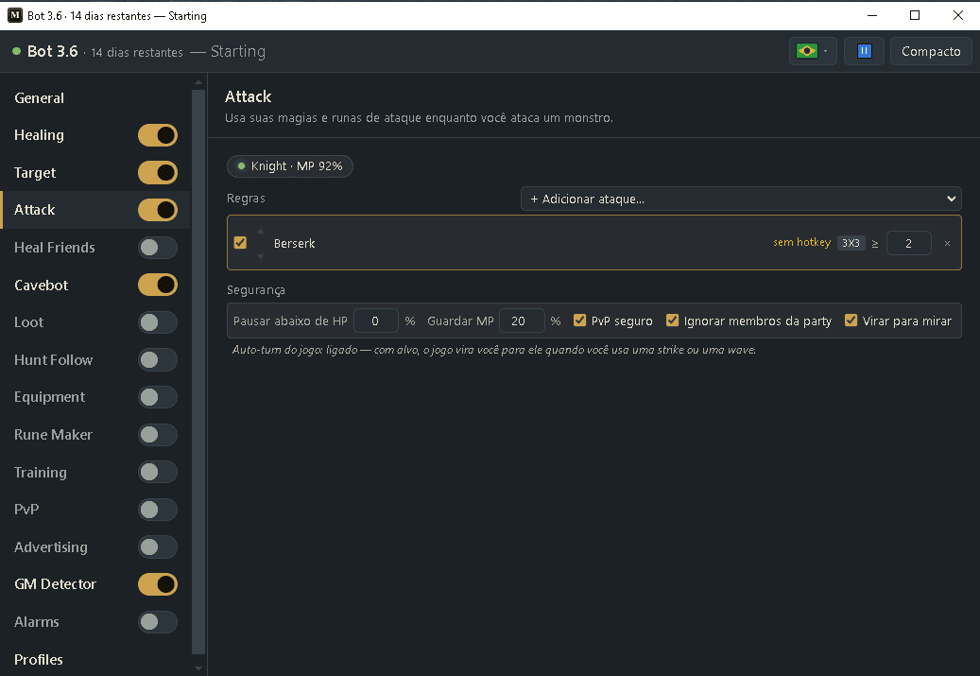Toggle Ignorar membros da party checkbox
Screen dimensions: 980x676
coord(672,321)
